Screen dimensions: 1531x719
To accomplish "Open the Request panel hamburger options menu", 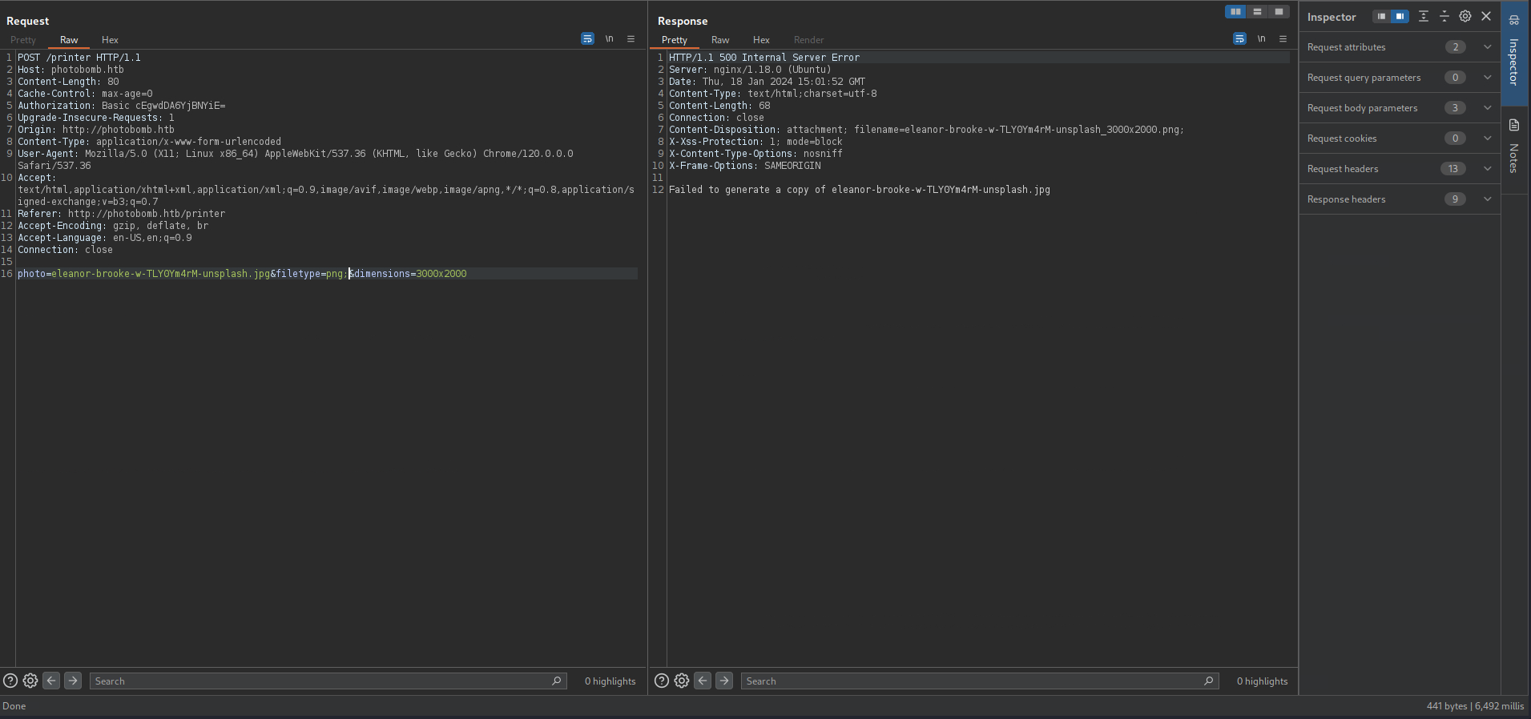I will (631, 38).
